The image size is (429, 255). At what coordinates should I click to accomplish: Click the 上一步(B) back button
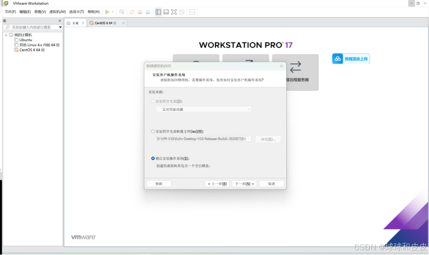pyautogui.click(x=217, y=184)
